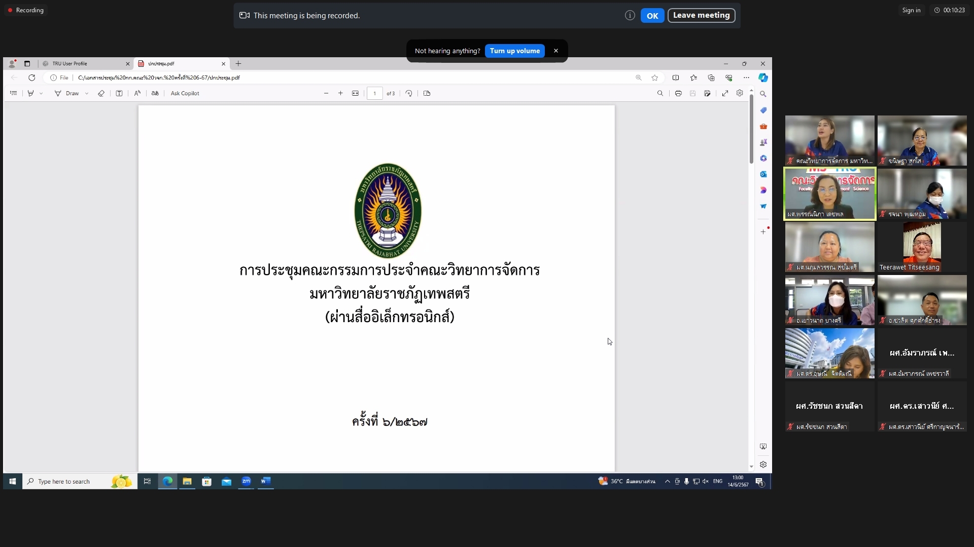The width and height of the screenshot is (974, 547).
Task: Open the browser Settings and more menu
Action: pos(746,77)
